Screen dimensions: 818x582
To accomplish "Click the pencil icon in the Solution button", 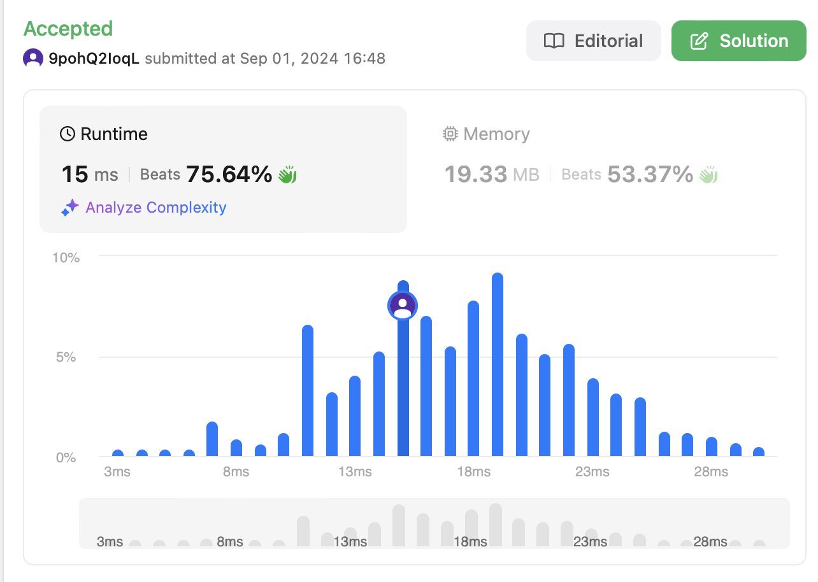I will coord(700,41).
